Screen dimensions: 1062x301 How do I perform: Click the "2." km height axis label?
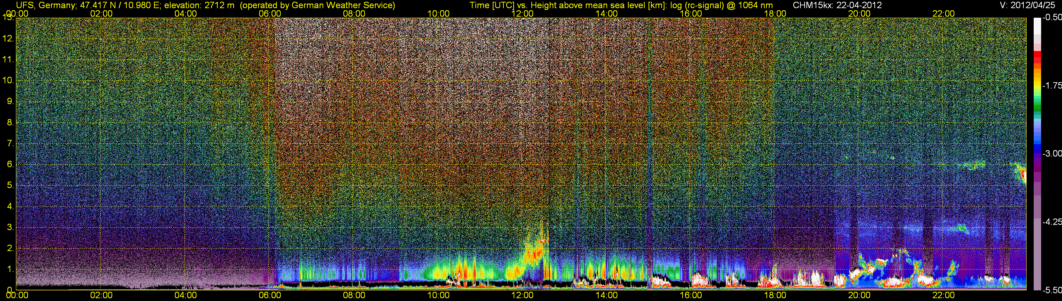coord(10,248)
